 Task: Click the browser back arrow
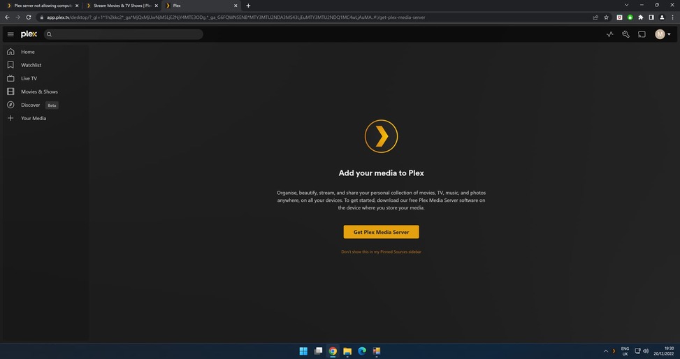7,17
